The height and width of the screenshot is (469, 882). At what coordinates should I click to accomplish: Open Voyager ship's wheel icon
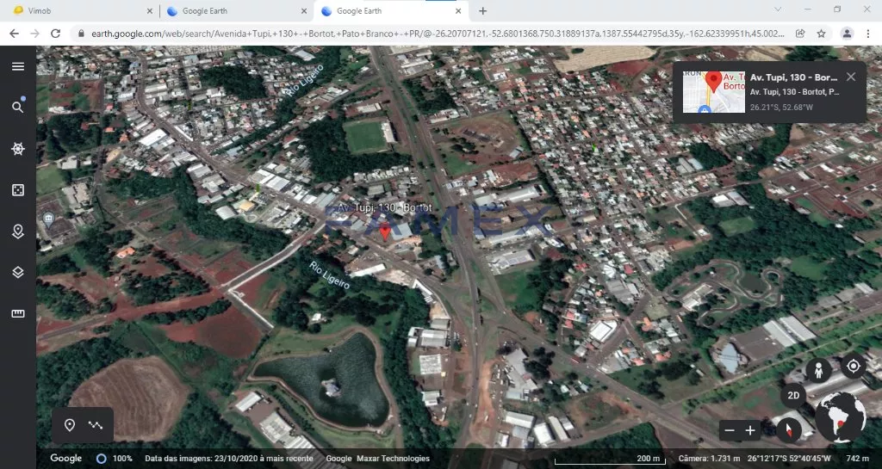(x=17, y=149)
